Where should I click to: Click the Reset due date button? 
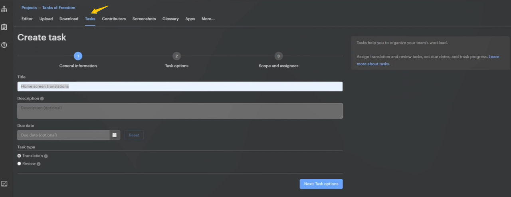click(x=134, y=135)
